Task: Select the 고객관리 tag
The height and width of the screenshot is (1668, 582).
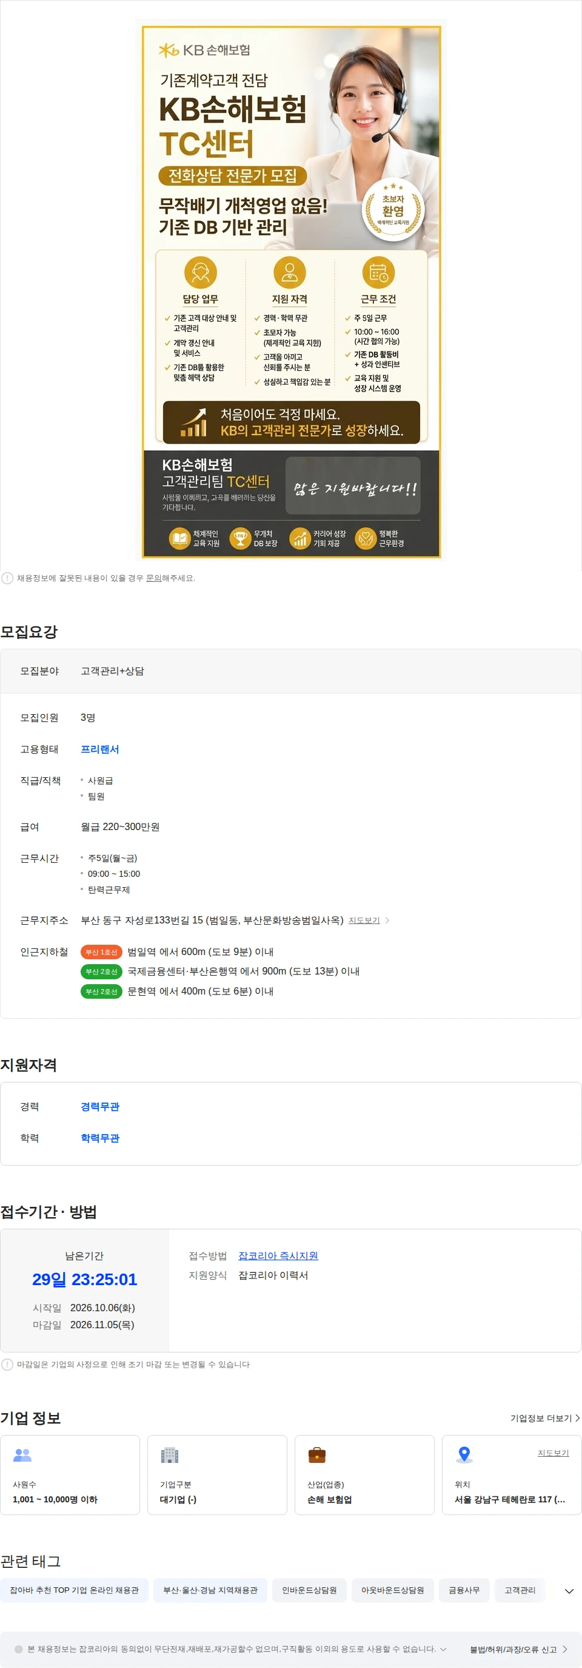Action: [520, 1590]
